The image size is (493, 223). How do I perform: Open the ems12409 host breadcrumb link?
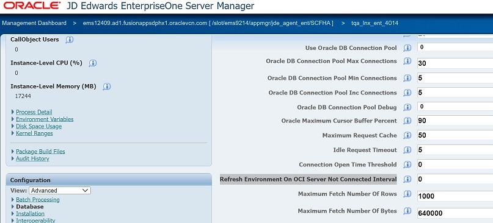208,23
